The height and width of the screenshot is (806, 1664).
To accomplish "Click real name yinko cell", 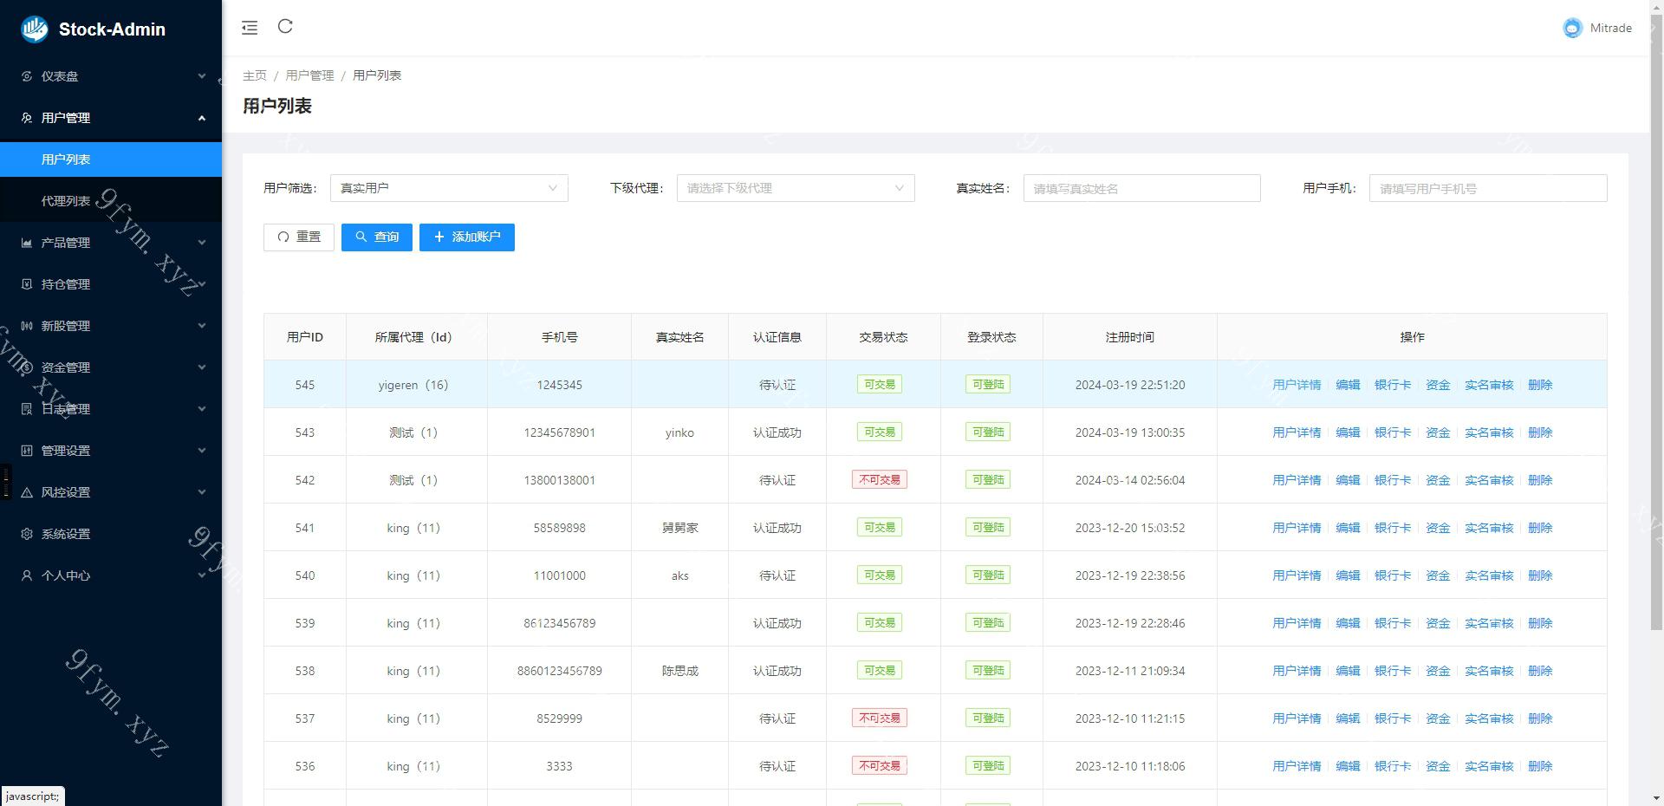I will point(679,432).
